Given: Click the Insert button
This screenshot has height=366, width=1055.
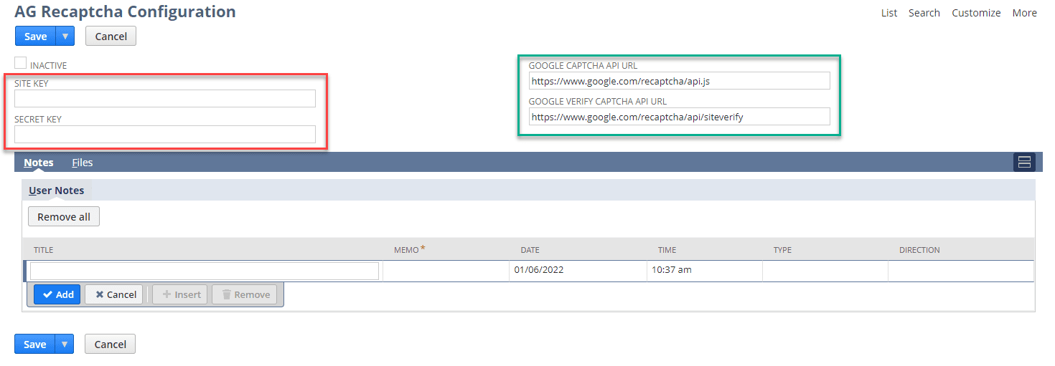Looking at the screenshot, I should coord(180,294).
